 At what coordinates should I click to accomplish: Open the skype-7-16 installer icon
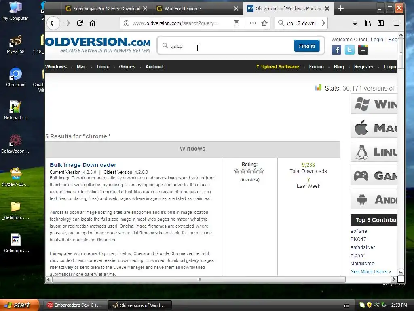pyautogui.click(x=15, y=177)
